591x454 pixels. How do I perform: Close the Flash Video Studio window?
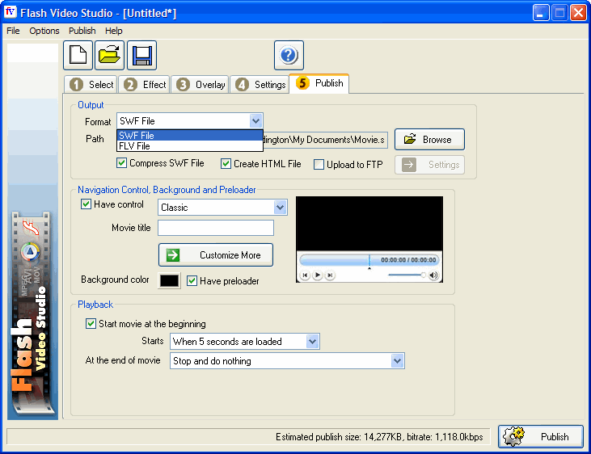click(578, 13)
